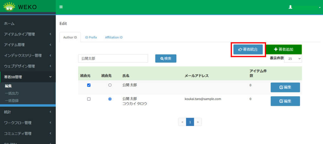Switch to the ID Prefix tab
Viewport: 323px width, 144px height.
[x=91, y=37]
